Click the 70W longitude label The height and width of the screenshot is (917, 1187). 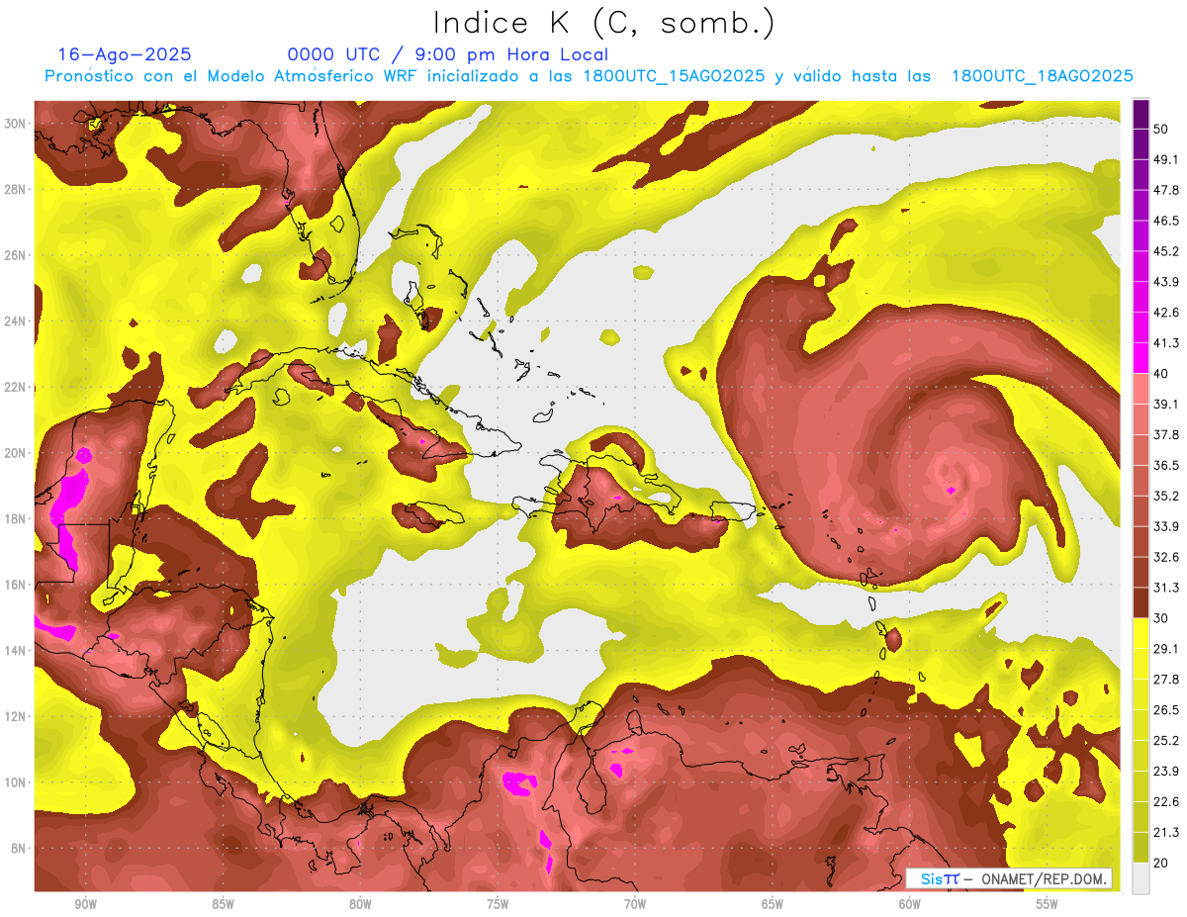(x=635, y=904)
